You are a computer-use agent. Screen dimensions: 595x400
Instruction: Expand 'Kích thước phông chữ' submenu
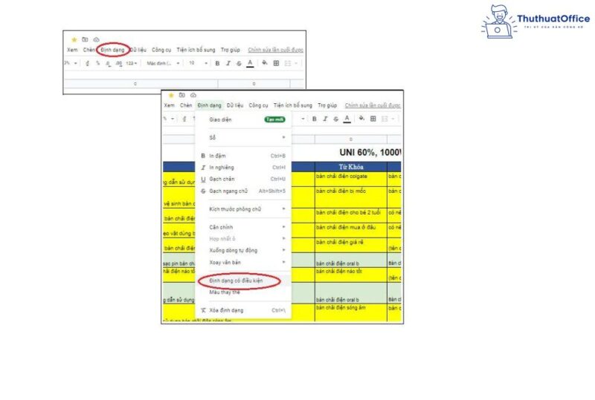pyautogui.click(x=243, y=209)
